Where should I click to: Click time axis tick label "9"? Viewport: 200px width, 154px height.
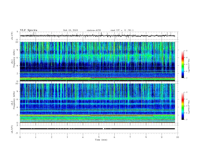click(x=162, y=137)
